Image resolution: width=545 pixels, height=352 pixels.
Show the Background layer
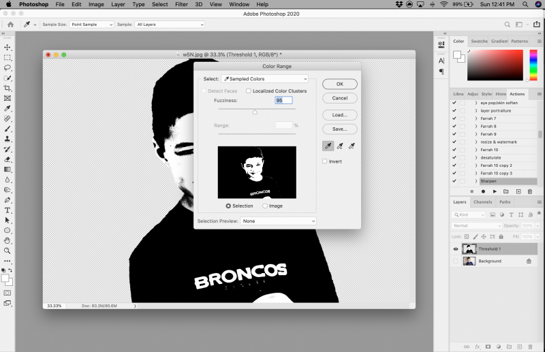[456, 261]
